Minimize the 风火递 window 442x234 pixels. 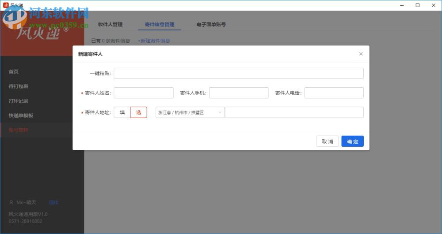coord(402,5)
